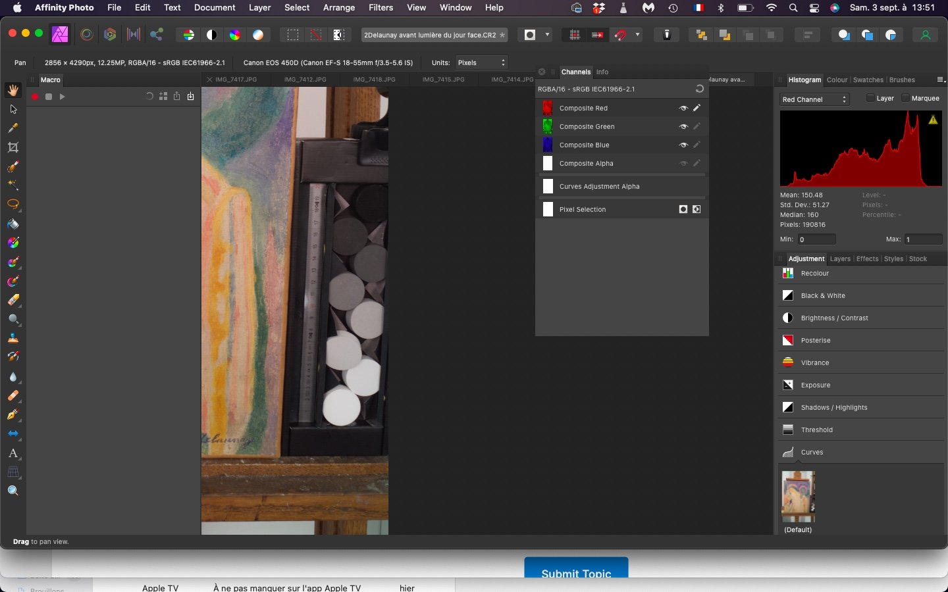Select the Erase Brush tool
The width and height of the screenshot is (948, 592).
13,301
